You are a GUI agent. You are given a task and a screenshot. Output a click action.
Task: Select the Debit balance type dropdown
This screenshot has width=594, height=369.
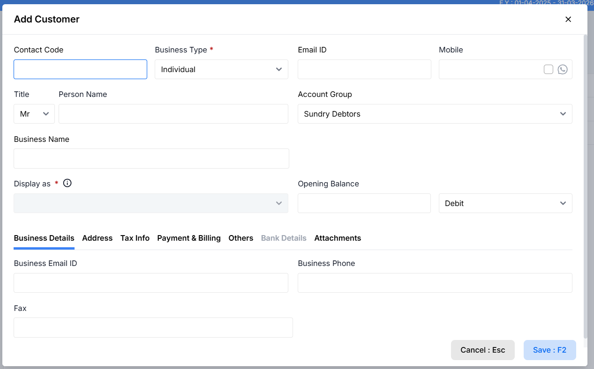tap(505, 203)
